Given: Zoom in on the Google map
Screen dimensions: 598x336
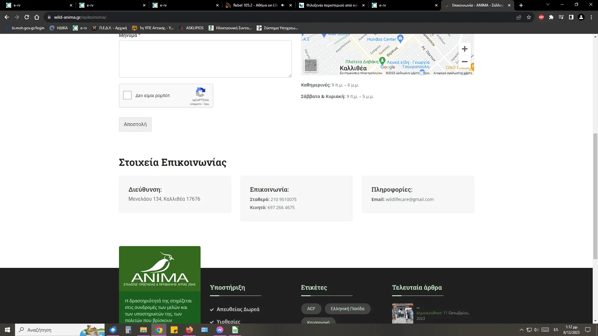Looking at the screenshot, I should tap(464, 49).
